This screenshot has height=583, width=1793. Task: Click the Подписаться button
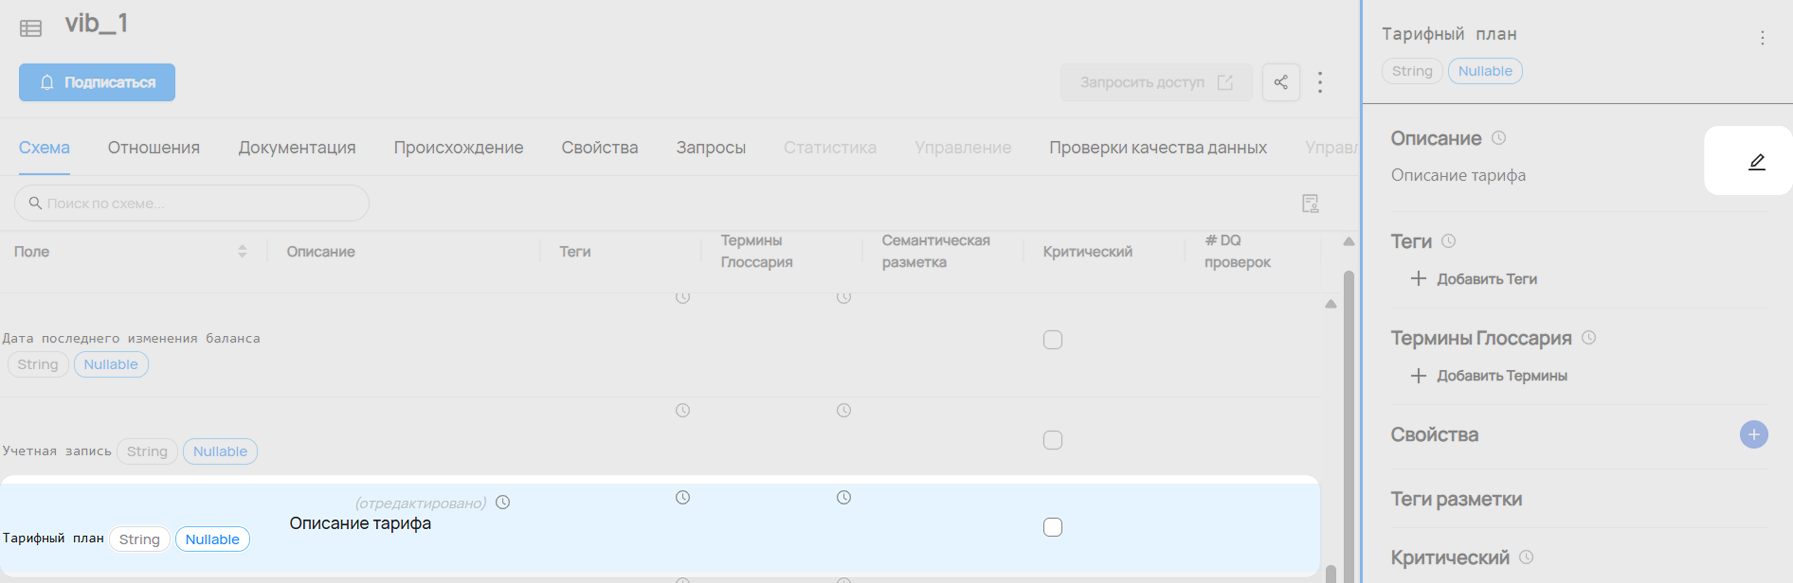coord(97,83)
